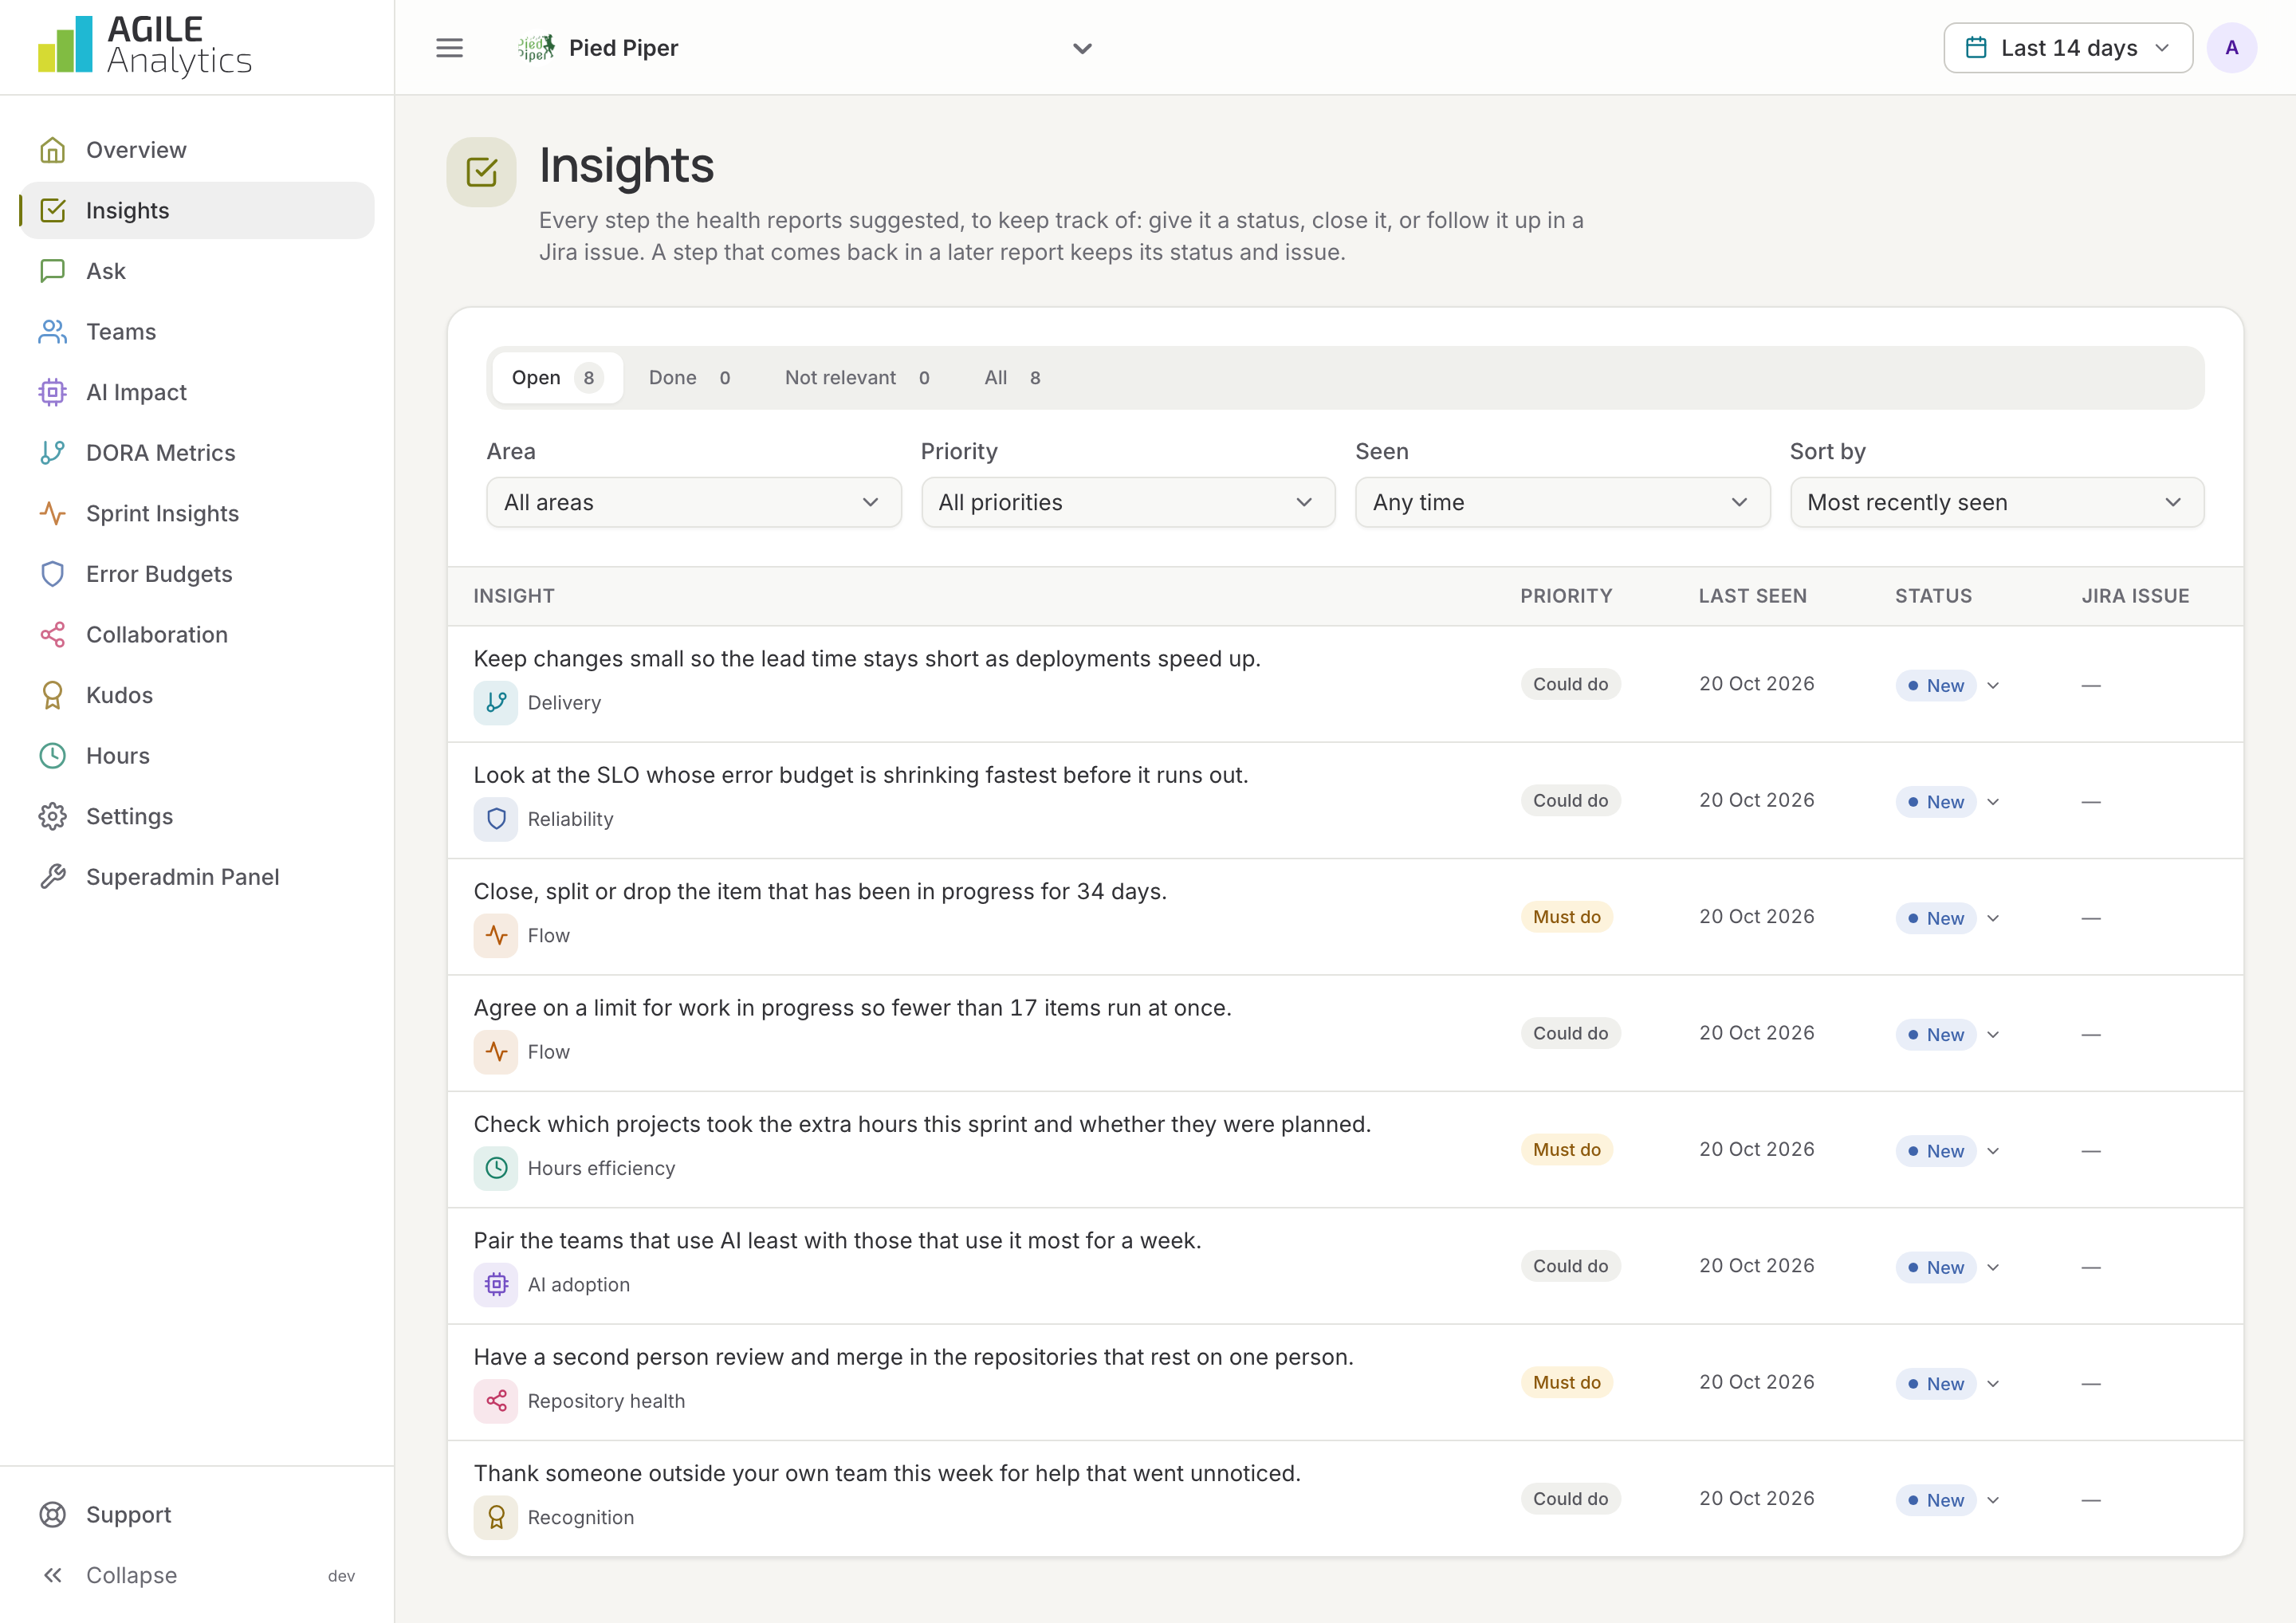
Task: Open the Most recently seen sort dropdown
Action: coord(1996,502)
